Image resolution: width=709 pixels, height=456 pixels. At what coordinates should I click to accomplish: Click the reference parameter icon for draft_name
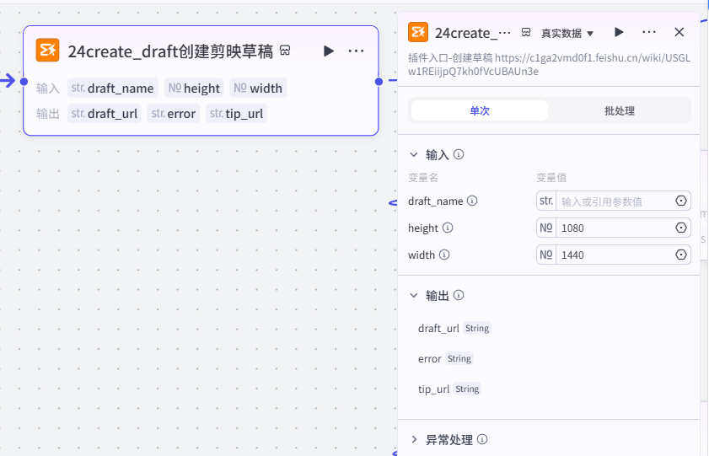point(681,201)
